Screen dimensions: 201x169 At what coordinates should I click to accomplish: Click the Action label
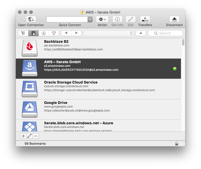[102, 25]
